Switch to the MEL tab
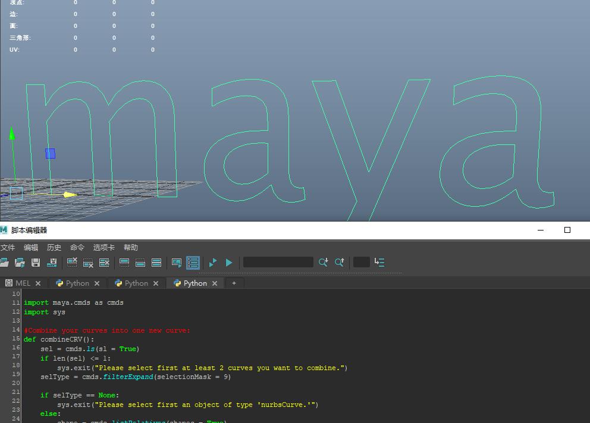Viewport: 590px width, 423px height. tap(23, 283)
